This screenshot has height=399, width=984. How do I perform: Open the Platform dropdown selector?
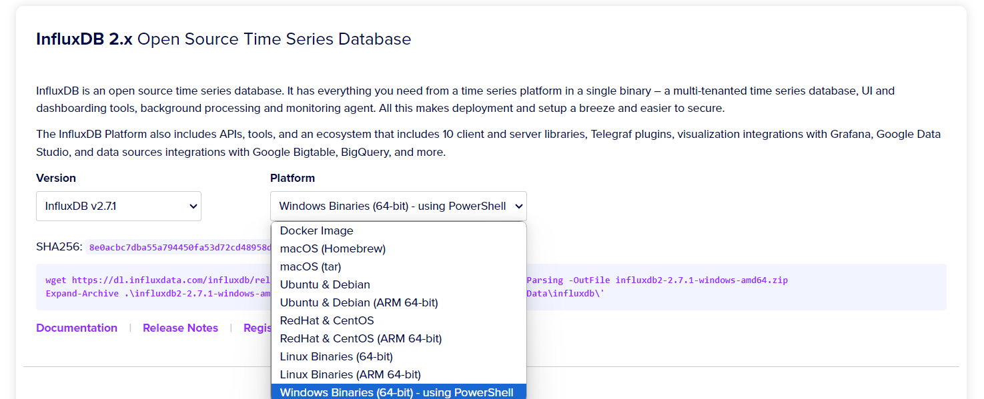point(398,206)
